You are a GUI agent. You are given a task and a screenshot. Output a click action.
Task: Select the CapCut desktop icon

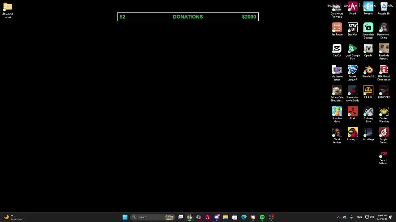pos(337,50)
